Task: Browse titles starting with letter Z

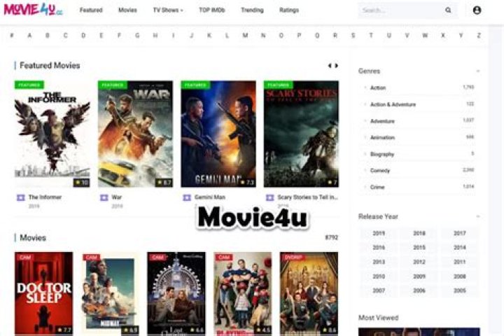Action: (479, 36)
